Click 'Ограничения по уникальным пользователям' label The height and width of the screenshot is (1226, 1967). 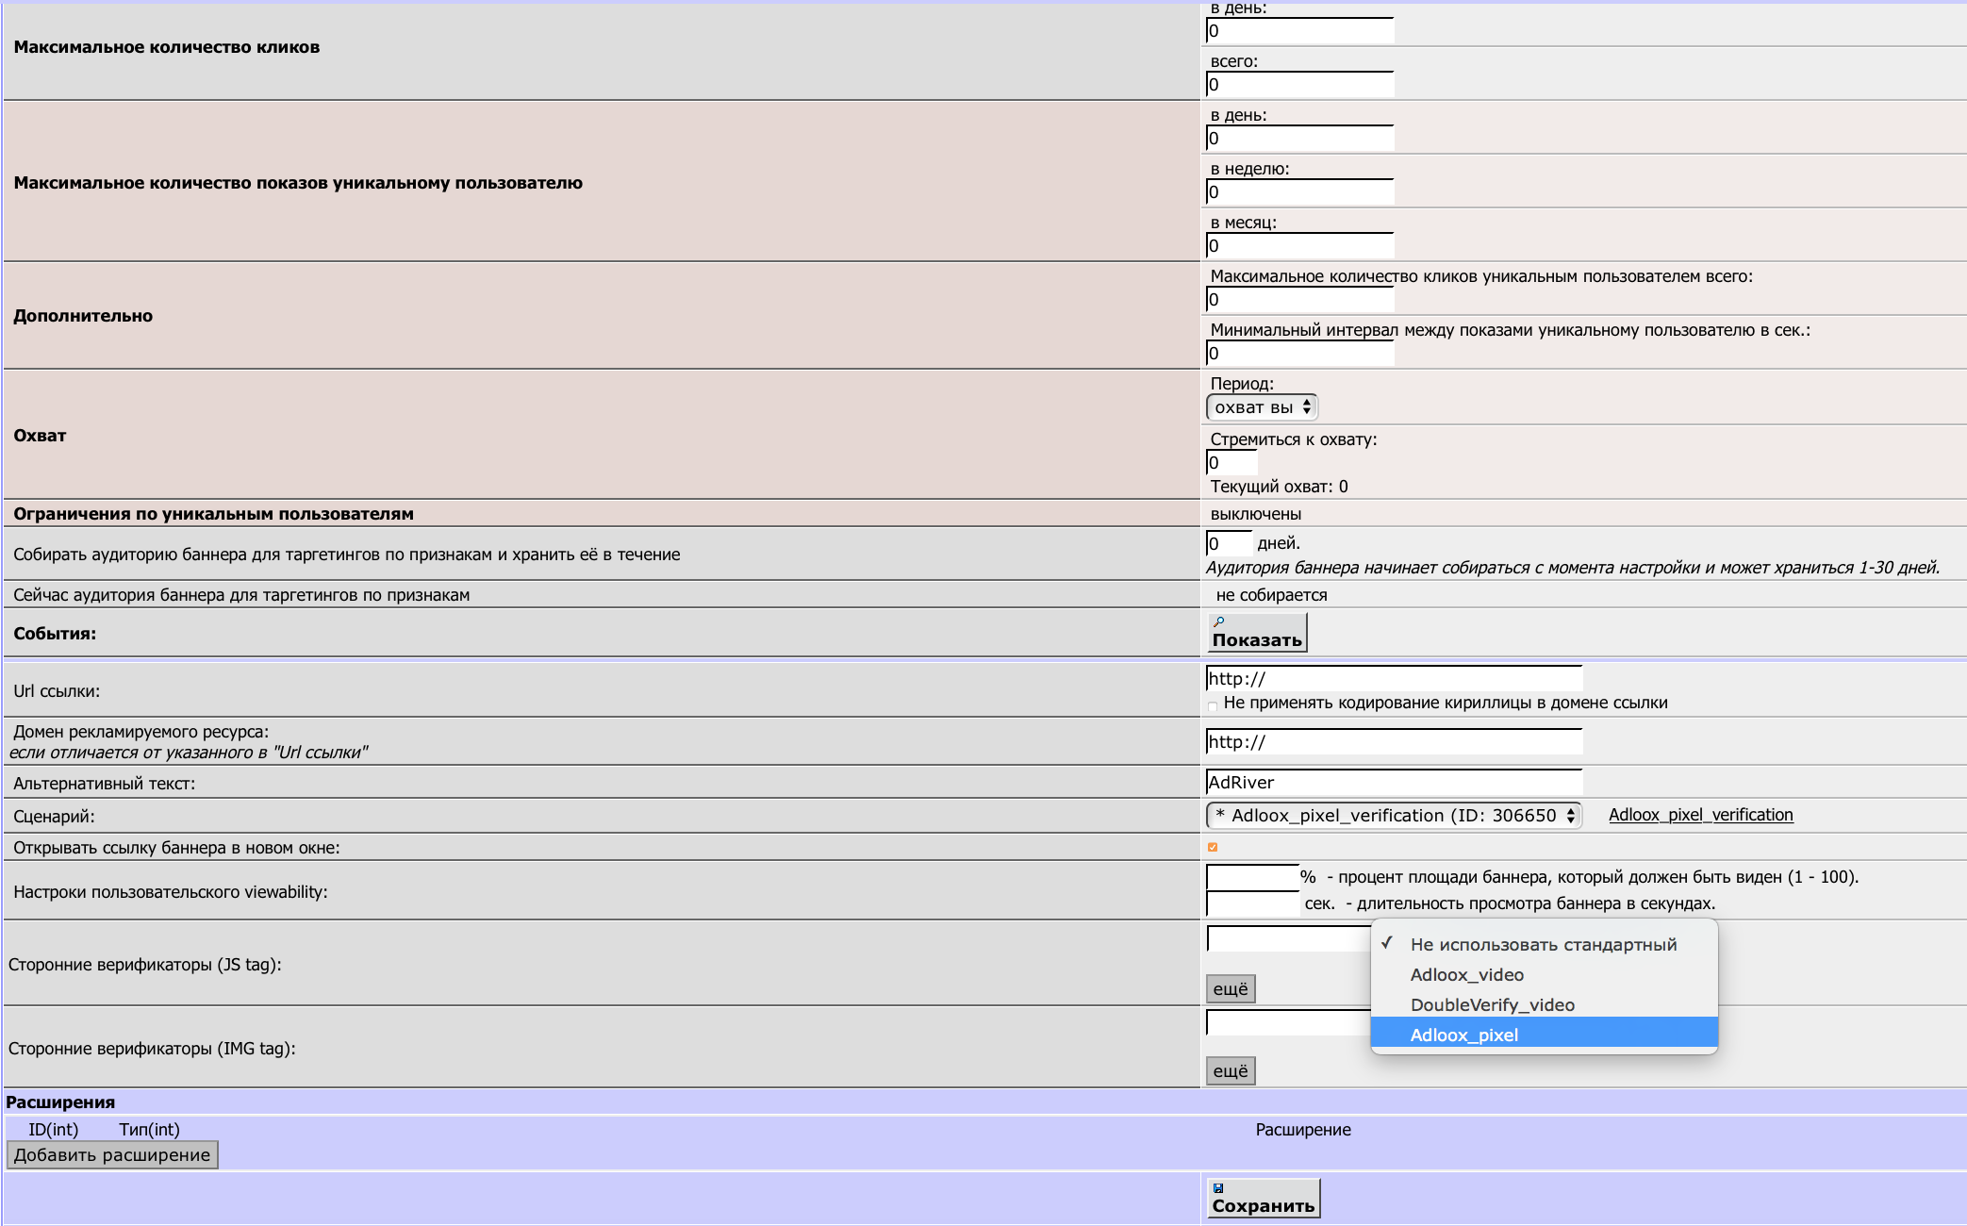pyautogui.click(x=213, y=514)
